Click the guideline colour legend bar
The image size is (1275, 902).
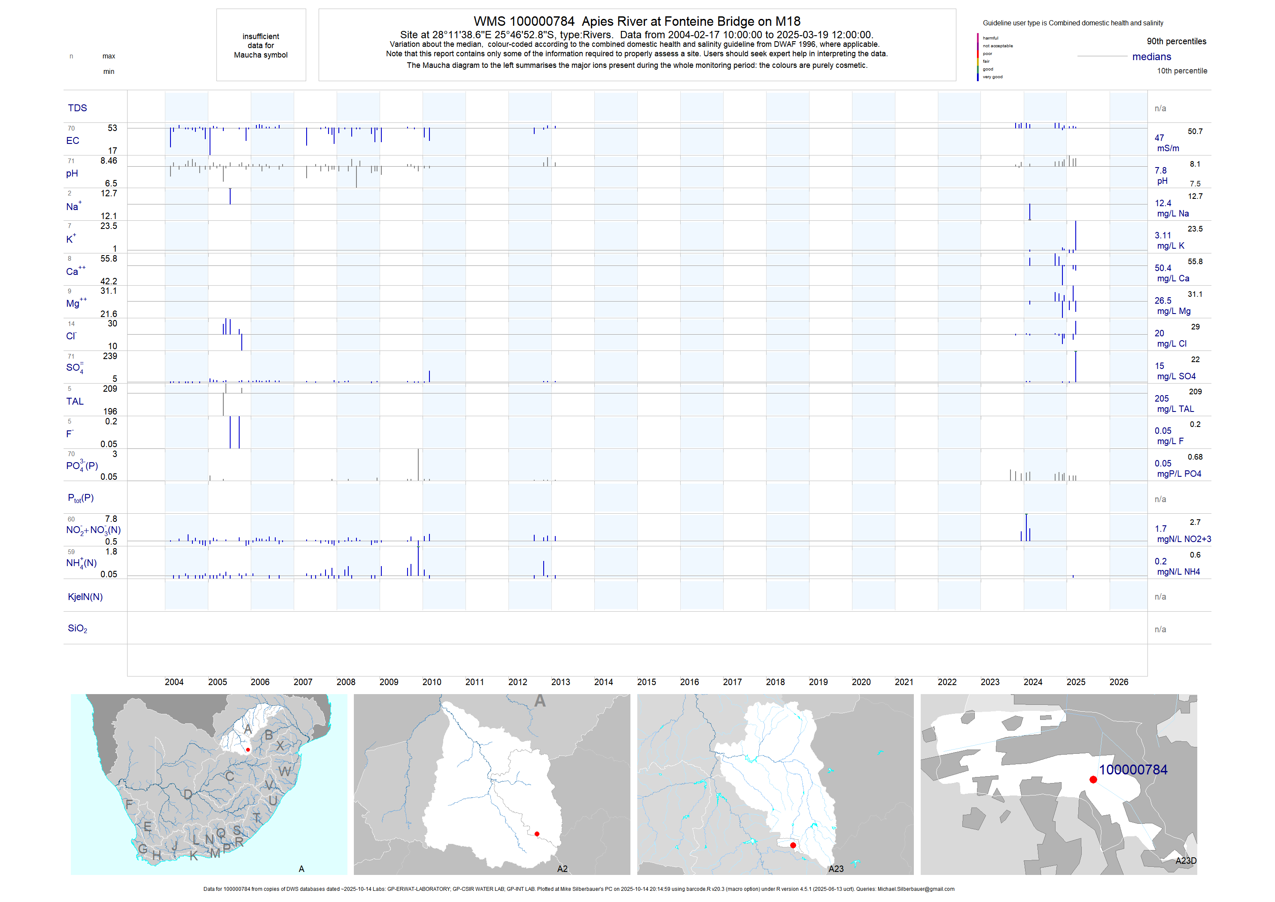[978, 57]
